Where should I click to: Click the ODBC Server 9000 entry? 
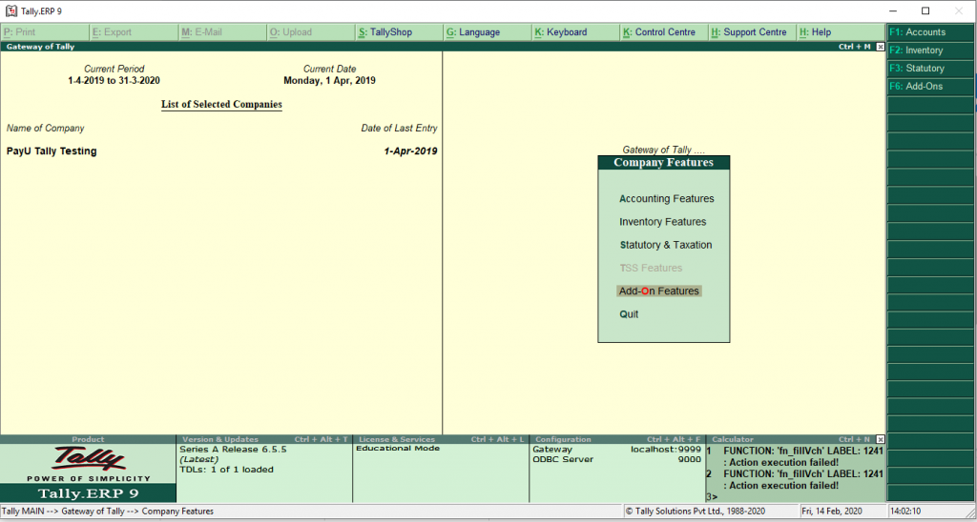[x=617, y=459]
